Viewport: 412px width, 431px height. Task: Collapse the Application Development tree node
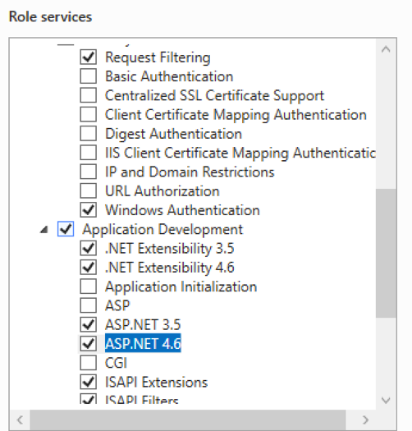pyautogui.click(x=44, y=230)
